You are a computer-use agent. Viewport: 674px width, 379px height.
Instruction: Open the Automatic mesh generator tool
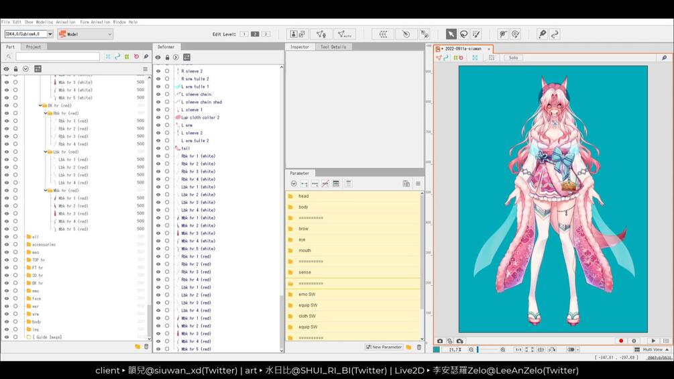point(345,34)
